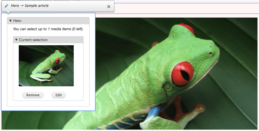259x131 pixels.
Task: Click the 'Hero → Sample article' toolbar title
Action: (x=30, y=6)
